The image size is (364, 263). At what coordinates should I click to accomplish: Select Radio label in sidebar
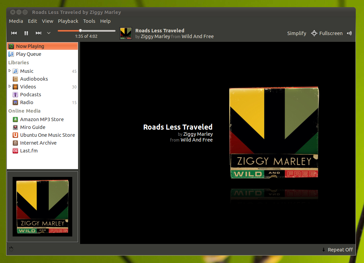(27, 102)
